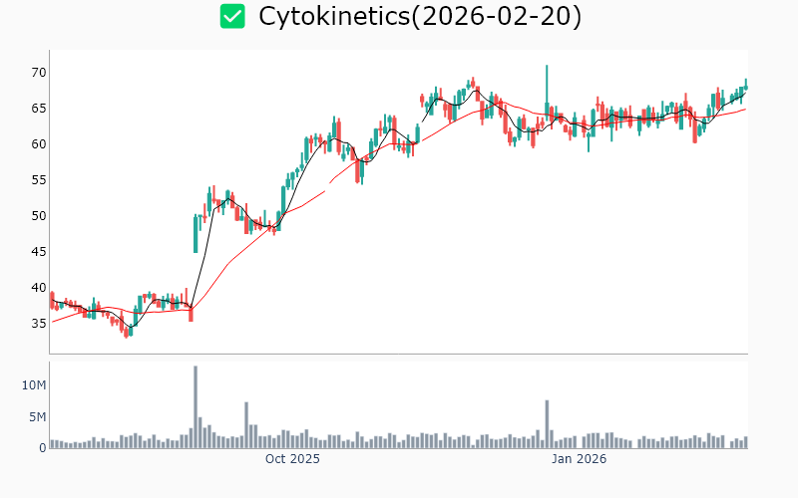Screen dimensions: 798x498
Task: Select the 40 price axis label
Action: pyautogui.click(x=38, y=287)
